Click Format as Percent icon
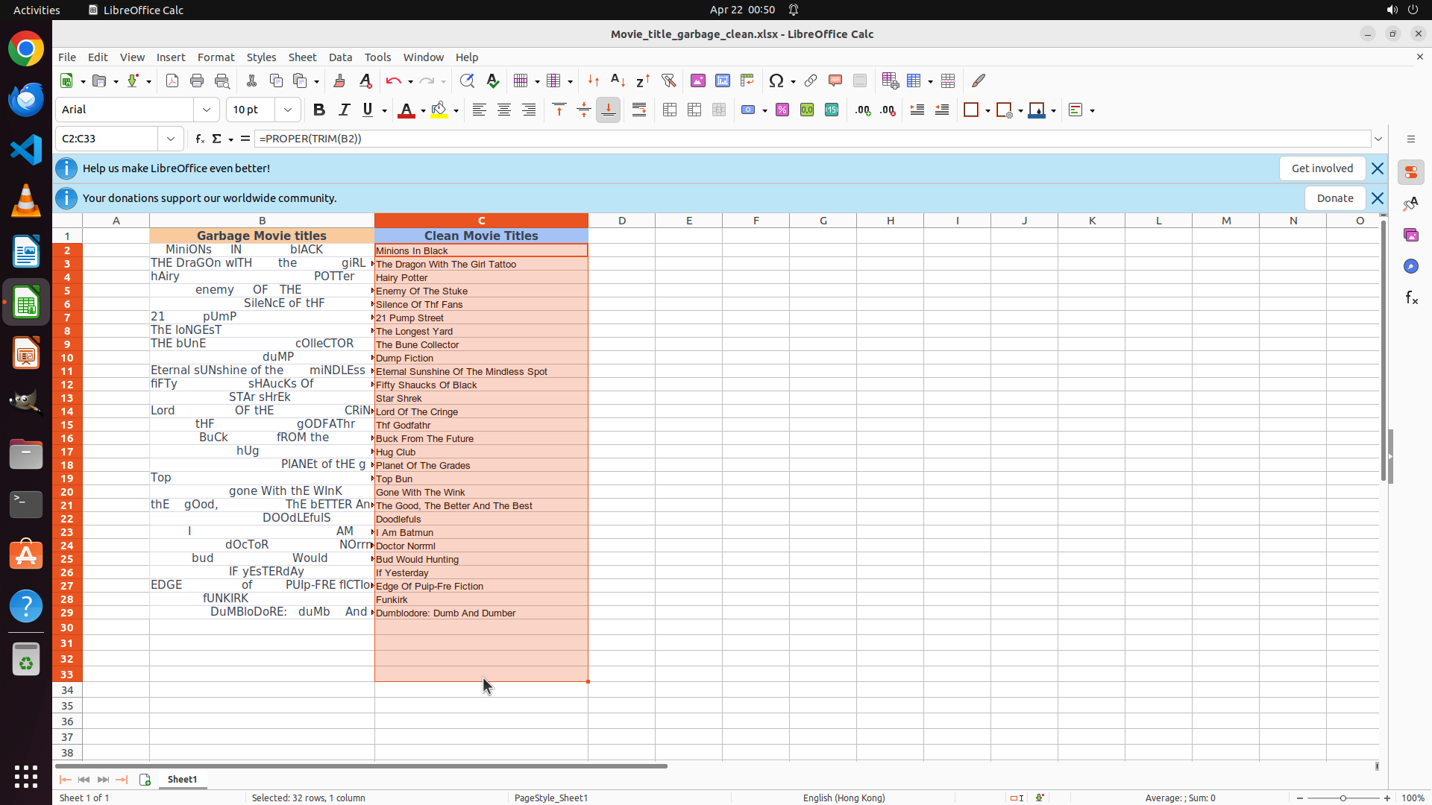The image size is (1432, 805). pyautogui.click(x=782, y=110)
